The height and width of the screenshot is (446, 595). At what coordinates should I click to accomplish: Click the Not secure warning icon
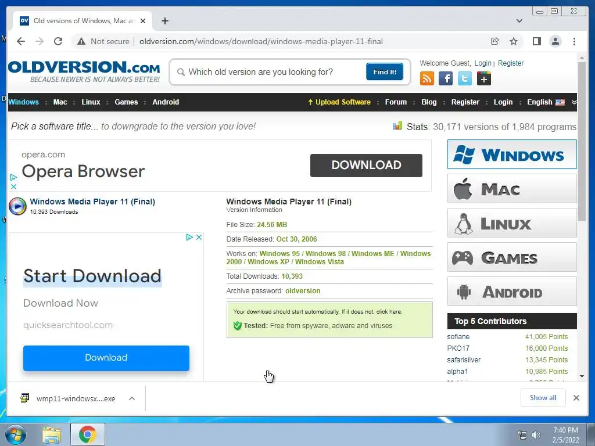coord(81,41)
